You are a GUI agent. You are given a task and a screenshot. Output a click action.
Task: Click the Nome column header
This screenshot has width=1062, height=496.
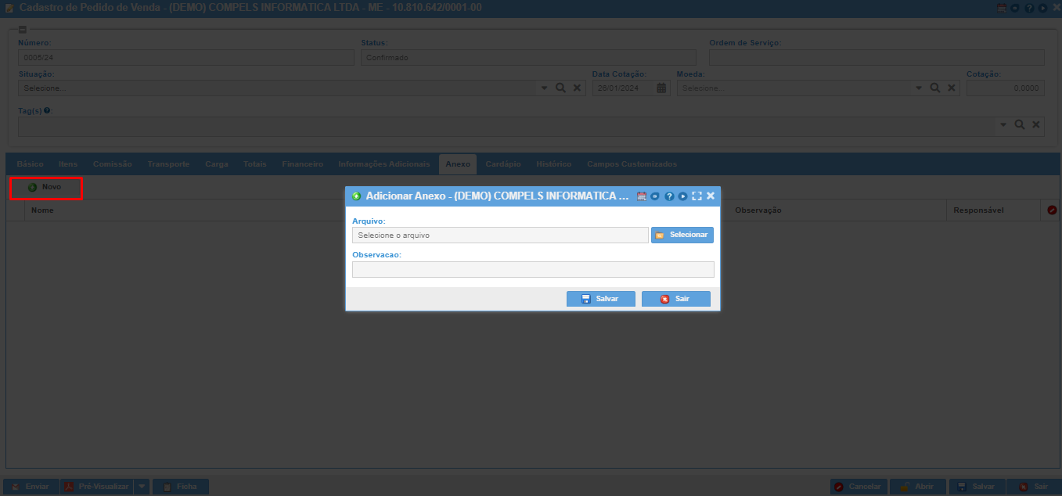pos(42,210)
